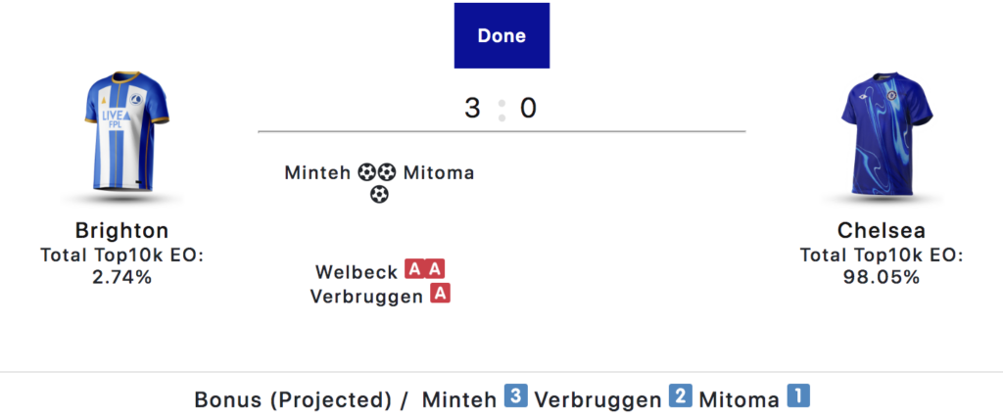The image size is (1003, 419).
Task: Click the Done button
Action: pyautogui.click(x=501, y=36)
